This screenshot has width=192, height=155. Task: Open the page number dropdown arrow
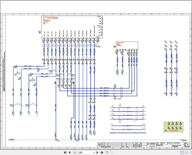point(94,152)
